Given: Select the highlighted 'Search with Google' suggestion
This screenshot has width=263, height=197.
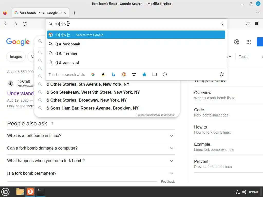Looking at the screenshot, I should point(136,35).
